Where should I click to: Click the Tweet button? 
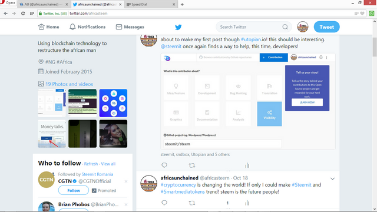[326, 27]
